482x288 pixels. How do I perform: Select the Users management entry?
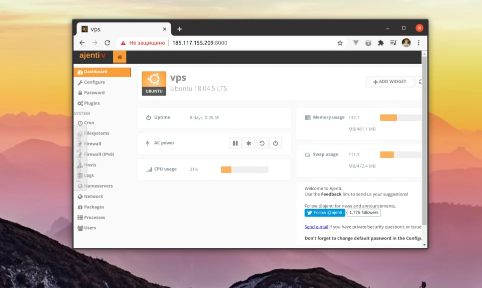tap(91, 227)
